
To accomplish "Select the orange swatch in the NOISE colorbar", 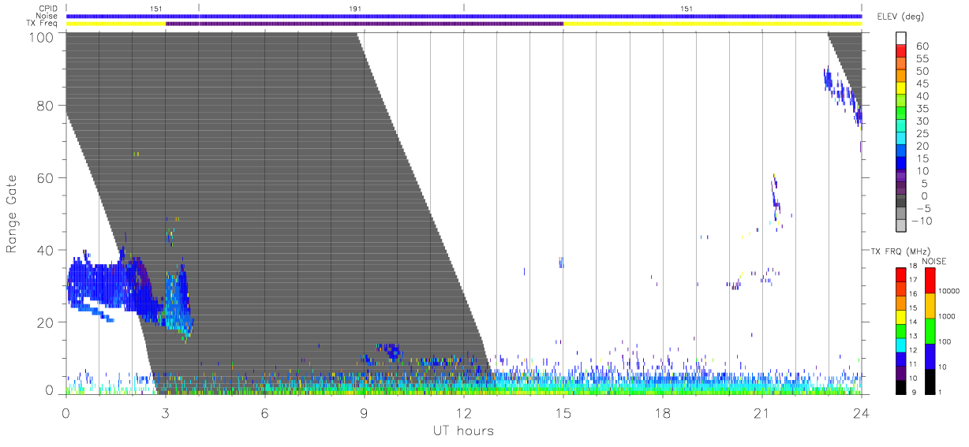I will coord(930,305).
